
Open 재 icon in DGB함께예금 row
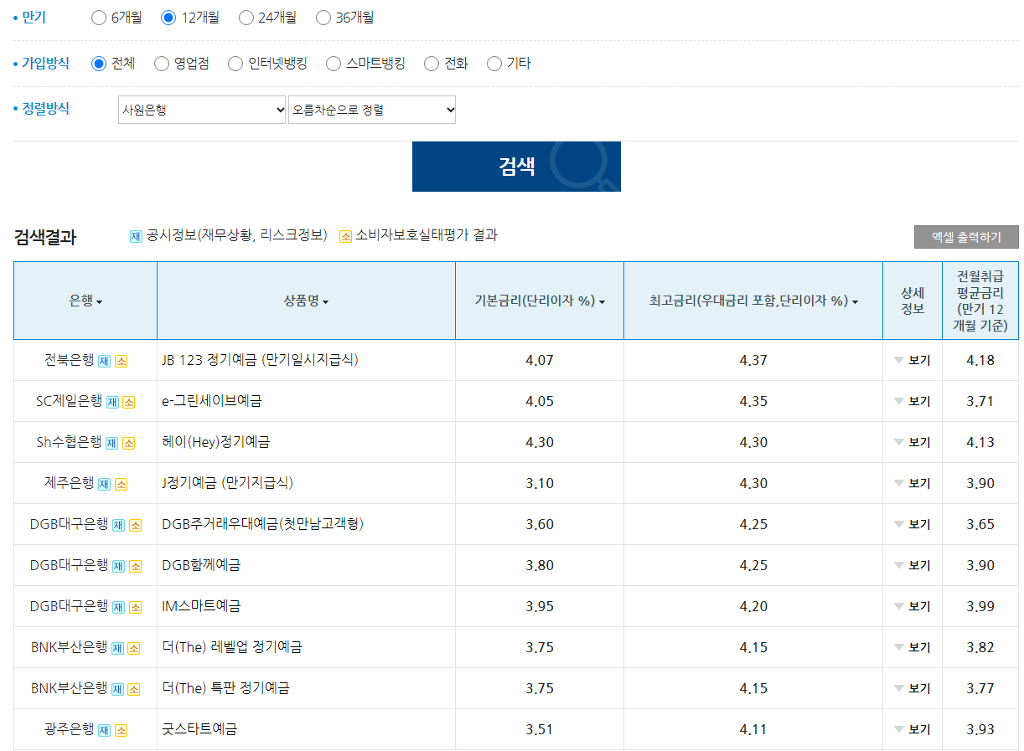pos(118,566)
